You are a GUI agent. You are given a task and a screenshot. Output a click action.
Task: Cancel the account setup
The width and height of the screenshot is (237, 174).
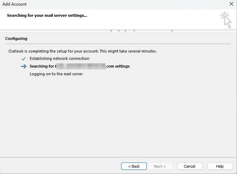point(190,166)
